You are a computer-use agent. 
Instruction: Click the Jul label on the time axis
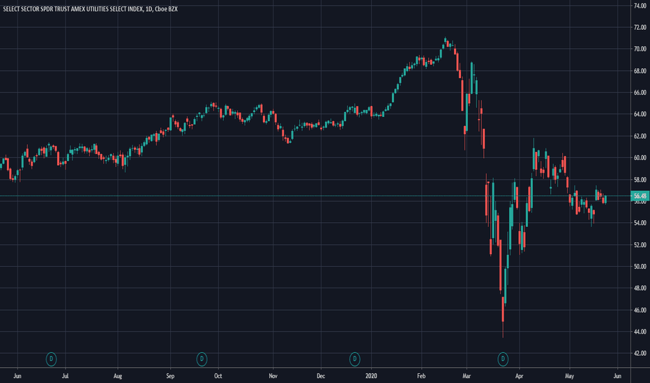point(65,376)
